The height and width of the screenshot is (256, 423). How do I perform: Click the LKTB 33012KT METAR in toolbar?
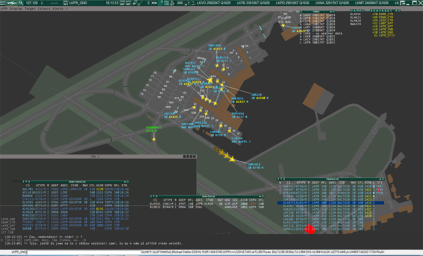(x=253, y=3)
